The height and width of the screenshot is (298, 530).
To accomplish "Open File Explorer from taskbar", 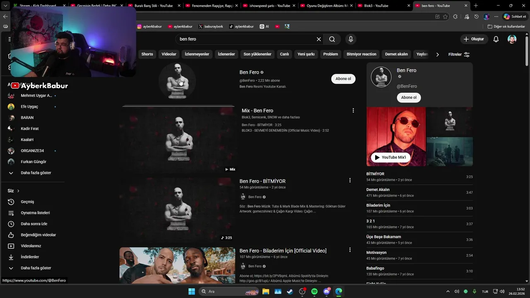I will 265,291.
